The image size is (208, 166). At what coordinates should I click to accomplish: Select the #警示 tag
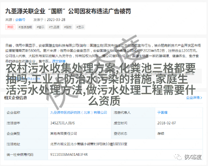click(x=41, y=27)
